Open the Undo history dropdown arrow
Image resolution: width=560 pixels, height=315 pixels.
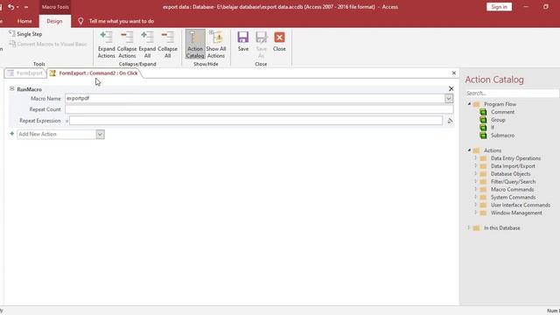point(17,7)
